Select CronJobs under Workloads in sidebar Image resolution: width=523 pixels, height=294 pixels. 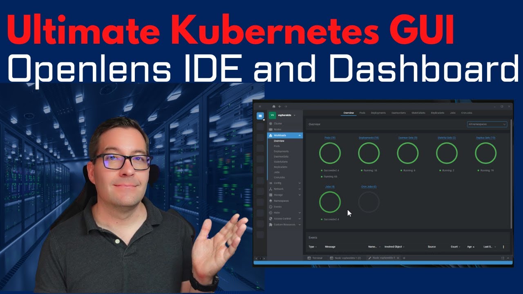(279, 178)
